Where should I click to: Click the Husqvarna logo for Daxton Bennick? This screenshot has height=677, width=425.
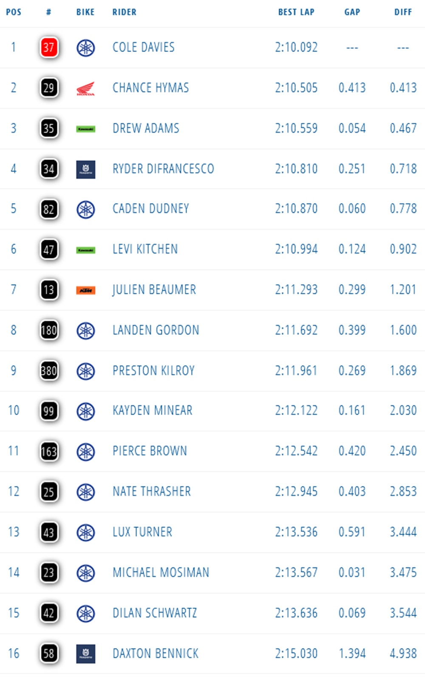(x=85, y=654)
